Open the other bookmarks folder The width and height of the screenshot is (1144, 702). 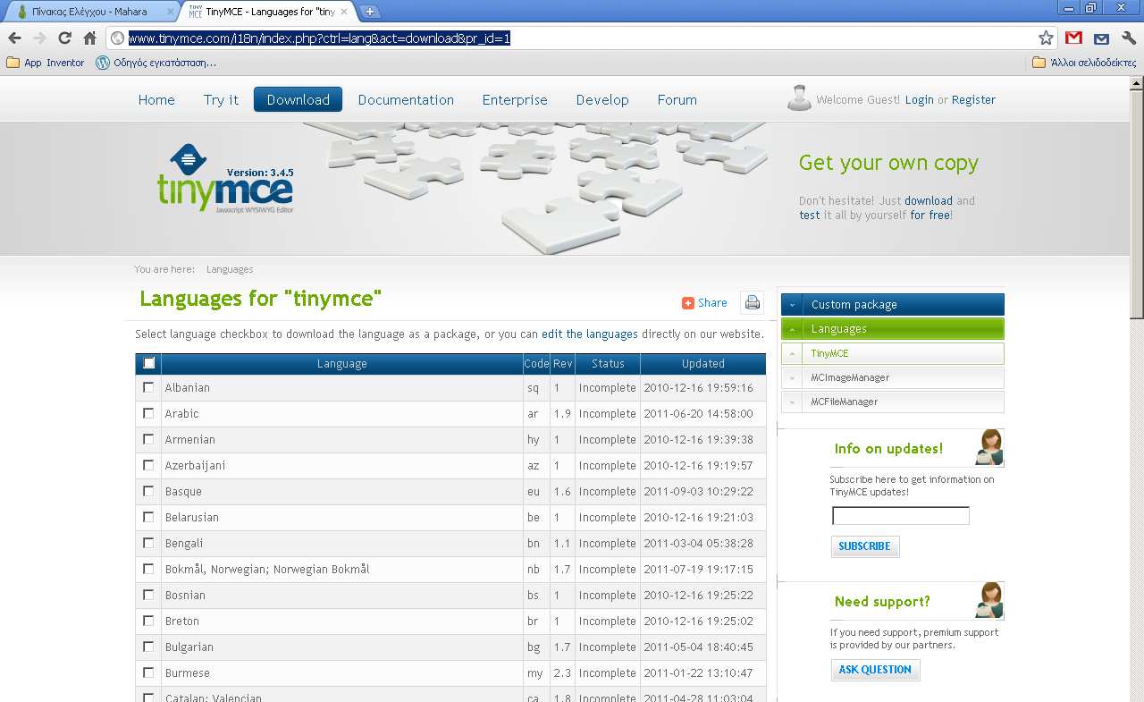point(1084,63)
